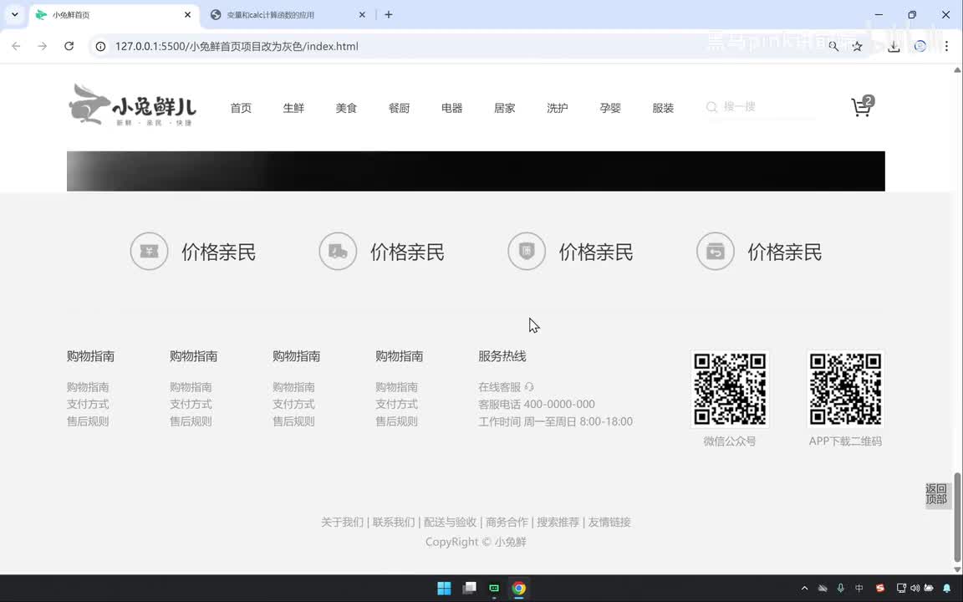Reload the page
The image size is (963, 602).
pyautogui.click(x=69, y=46)
